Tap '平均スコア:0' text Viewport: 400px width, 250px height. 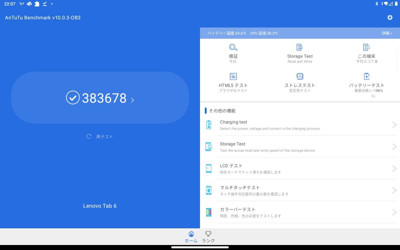pos(367,62)
